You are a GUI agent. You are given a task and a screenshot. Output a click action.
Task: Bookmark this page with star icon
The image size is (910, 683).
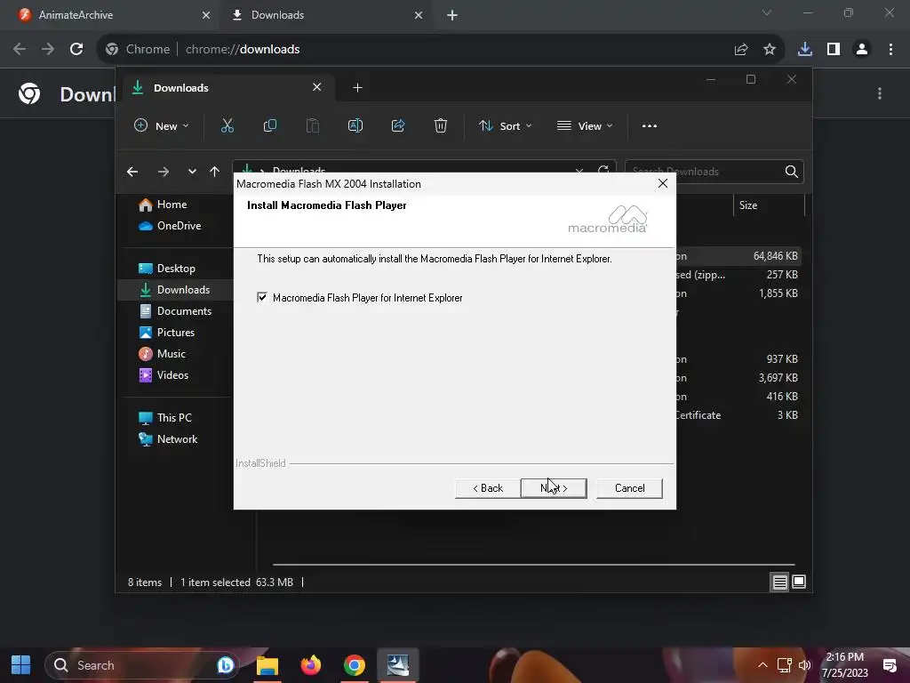[770, 50]
